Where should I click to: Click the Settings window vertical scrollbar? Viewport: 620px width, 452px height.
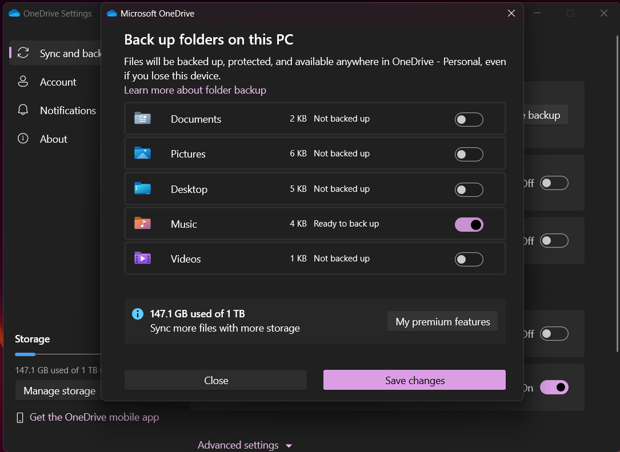(x=617, y=193)
